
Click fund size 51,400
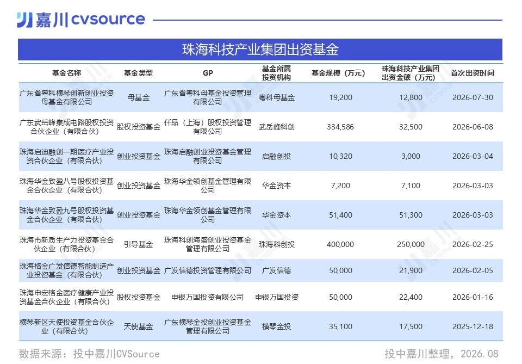pos(340,215)
